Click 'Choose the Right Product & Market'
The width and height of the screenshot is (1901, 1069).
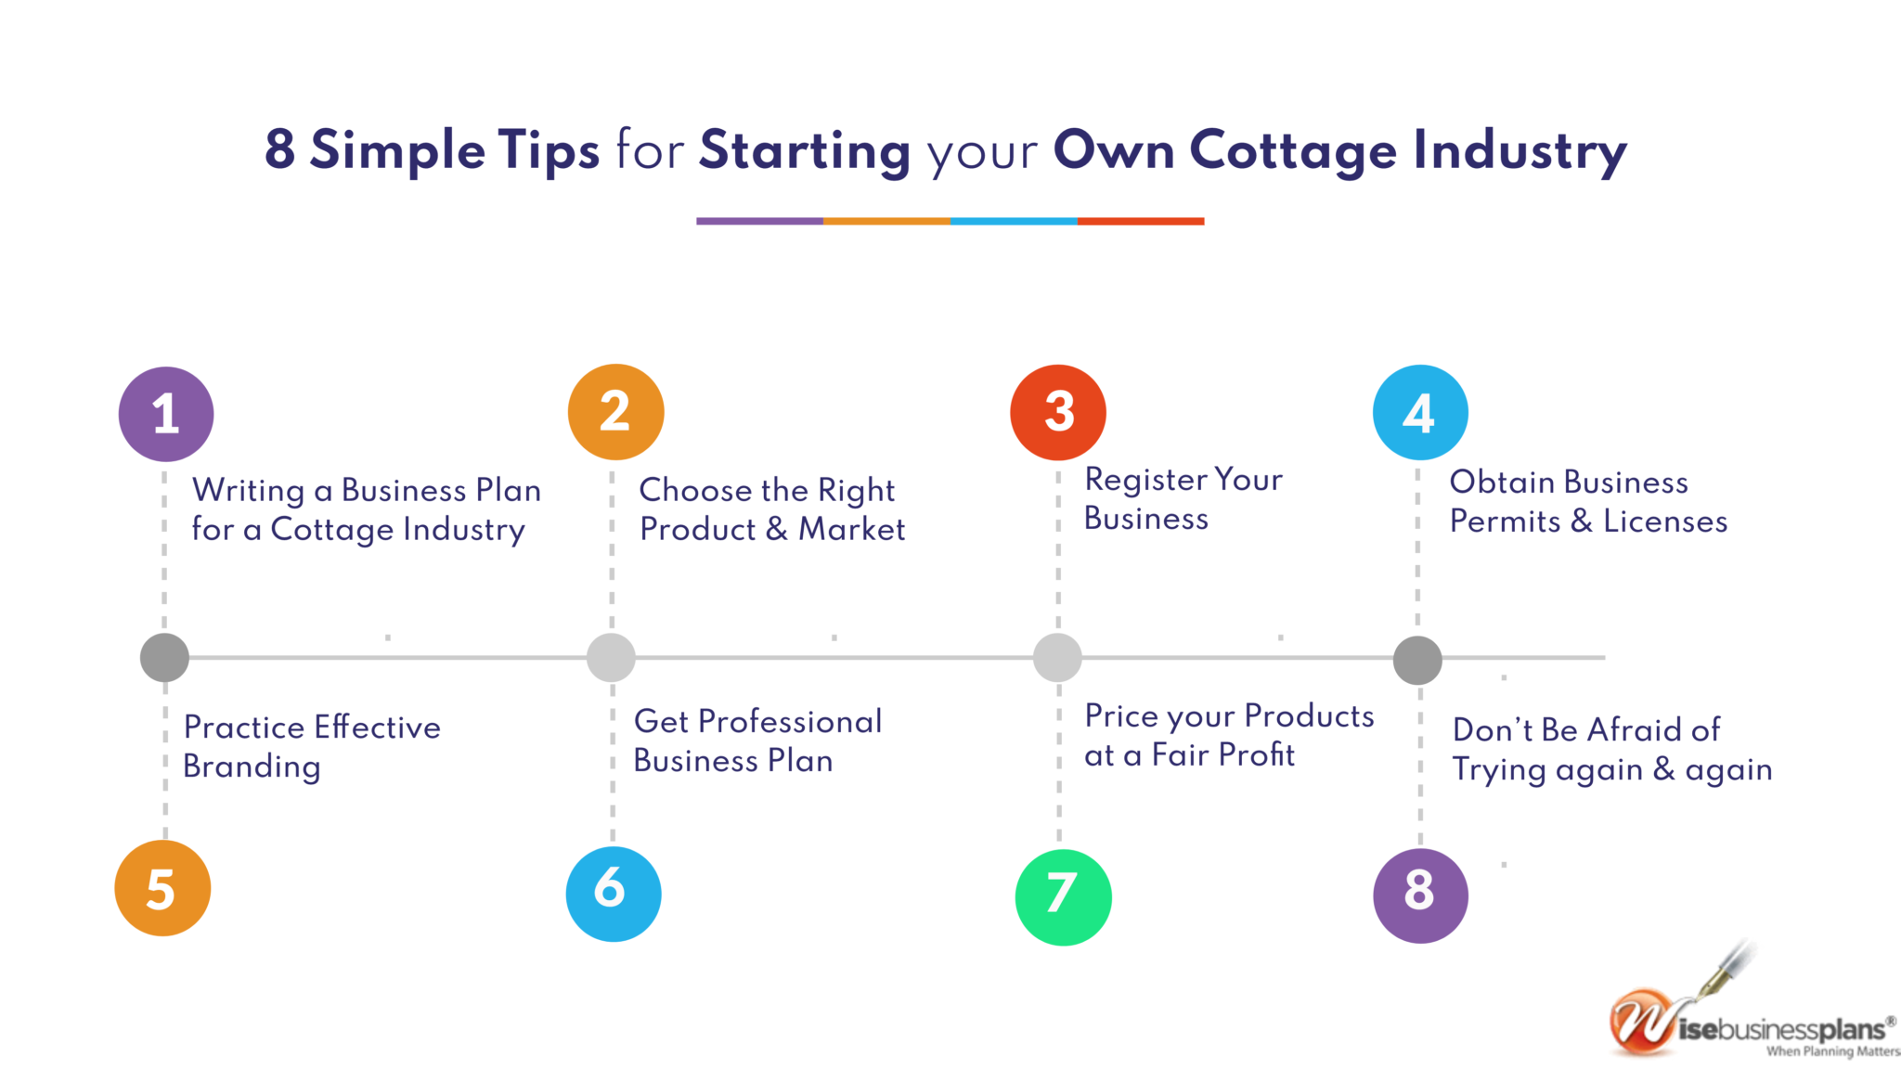771,509
